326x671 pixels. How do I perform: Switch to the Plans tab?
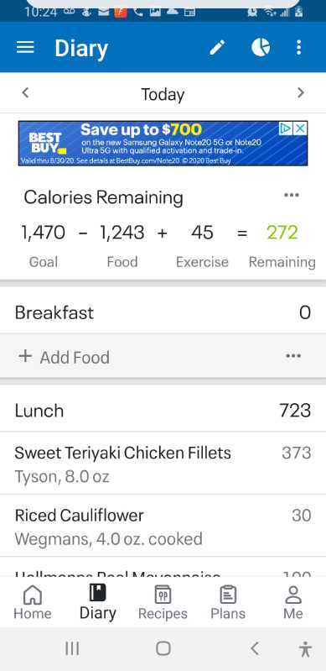(x=228, y=602)
